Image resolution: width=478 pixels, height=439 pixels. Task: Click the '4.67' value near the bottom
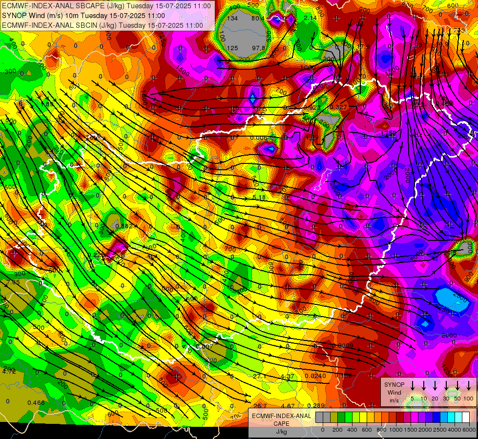tap(288, 406)
